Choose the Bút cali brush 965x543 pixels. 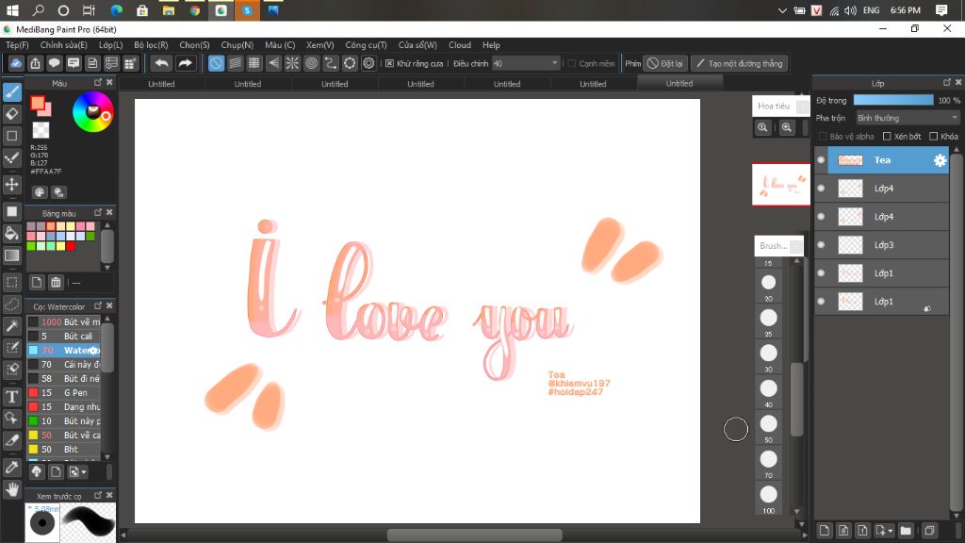[x=63, y=337]
